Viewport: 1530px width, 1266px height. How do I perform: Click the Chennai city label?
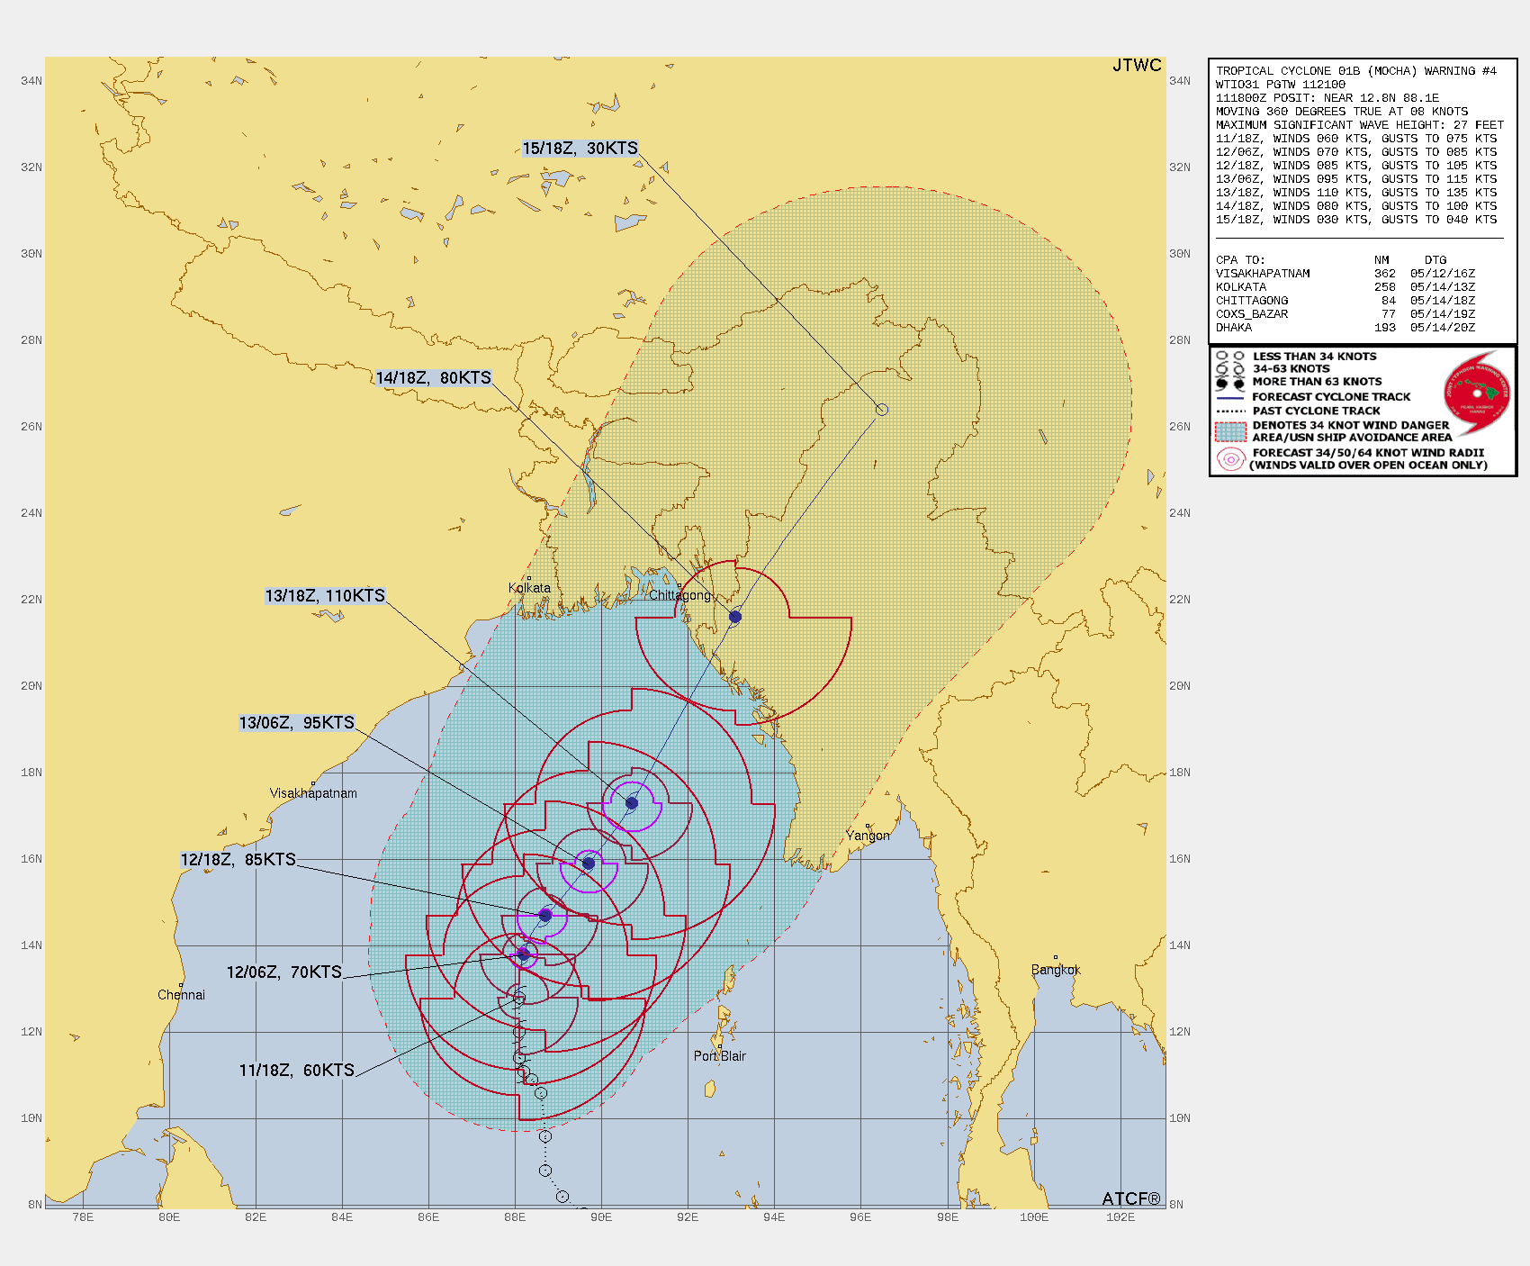tap(181, 995)
